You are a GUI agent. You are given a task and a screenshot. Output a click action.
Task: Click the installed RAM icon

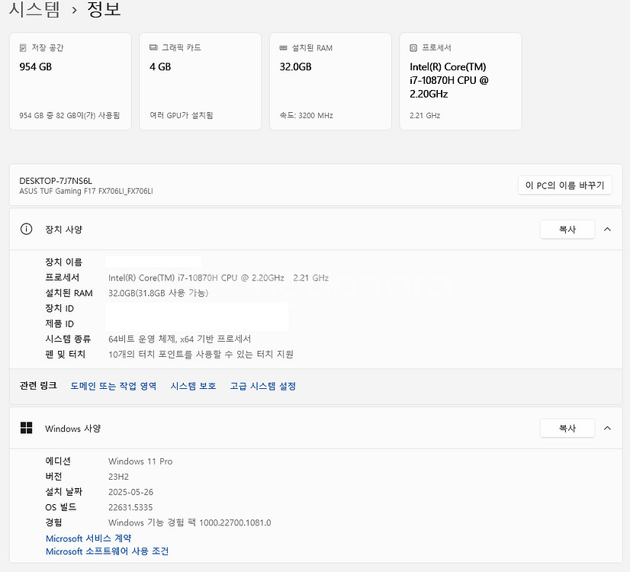(x=283, y=48)
